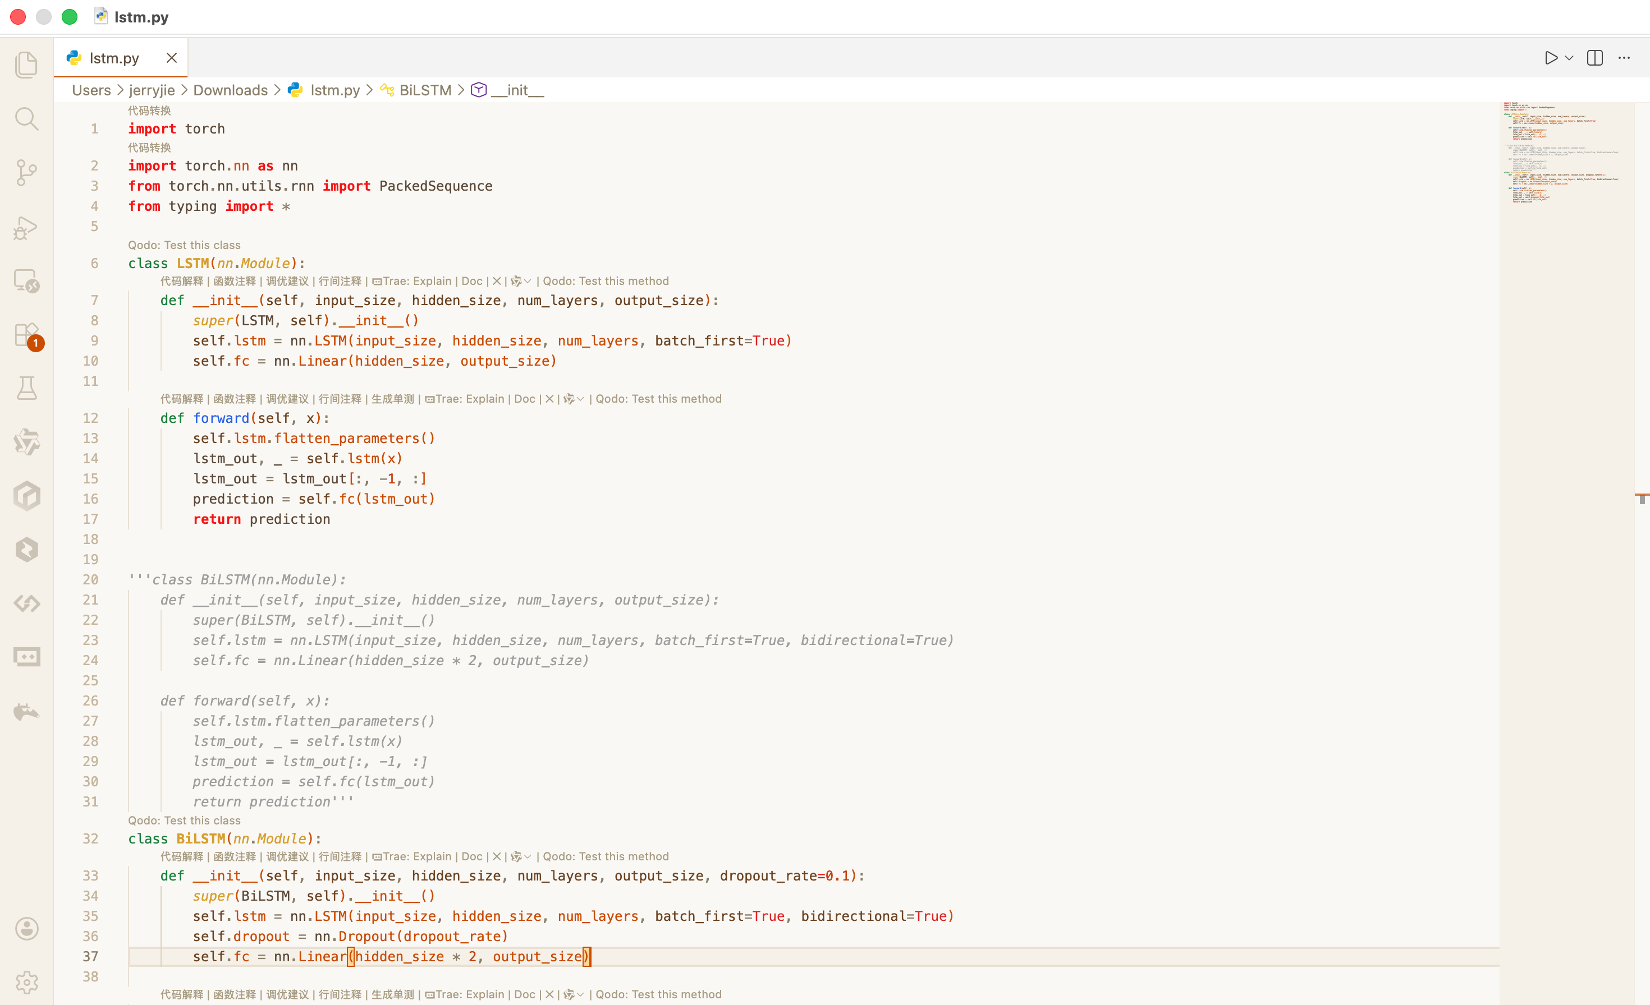Select the lstm.py editor tab
The height and width of the screenshot is (1005, 1650).
tap(114, 58)
